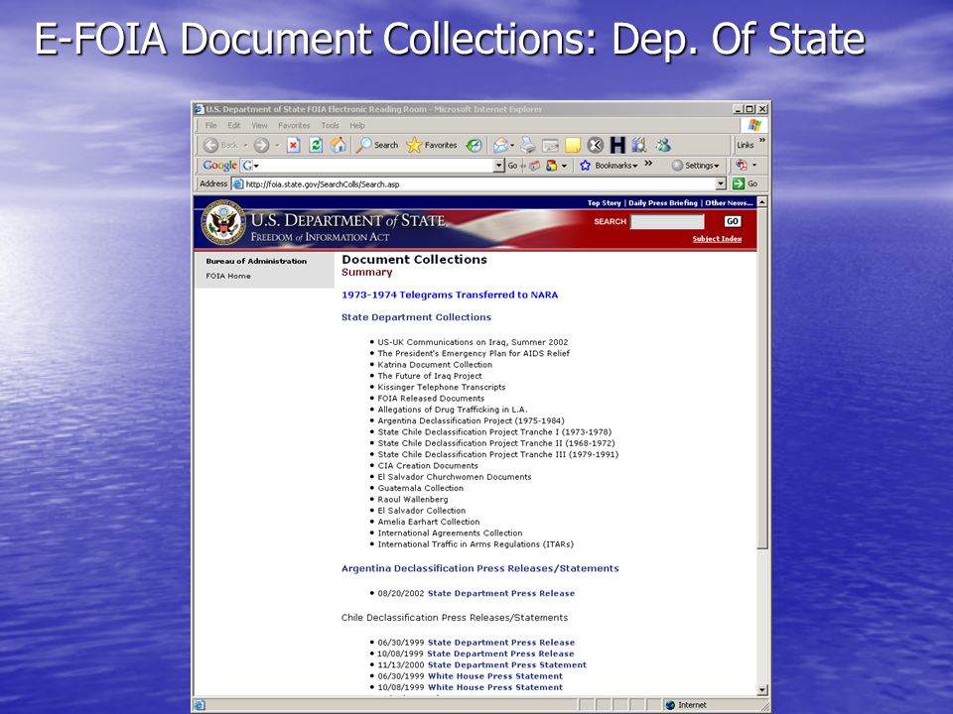Viewport: 953px width, 714px height.
Task: Click the Back arrow button
Action: pyautogui.click(x=210, y=145)
